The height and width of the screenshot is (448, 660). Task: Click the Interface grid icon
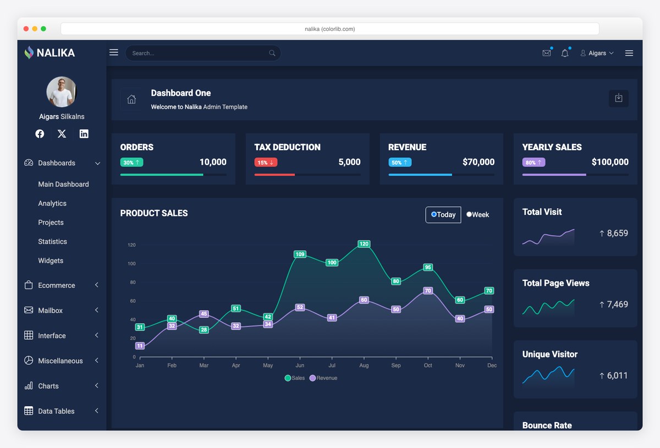click(x=29, y=335)
